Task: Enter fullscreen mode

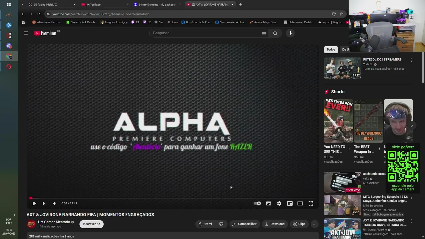Action: tap(311, 203)
